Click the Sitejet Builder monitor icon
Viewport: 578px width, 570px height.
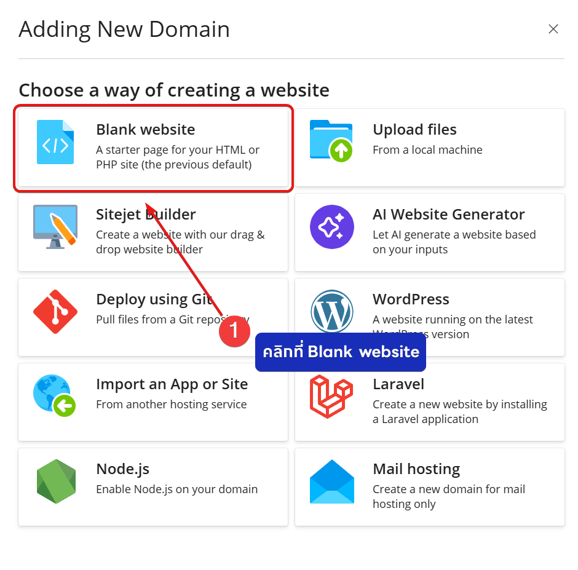(x=55, y=227)
